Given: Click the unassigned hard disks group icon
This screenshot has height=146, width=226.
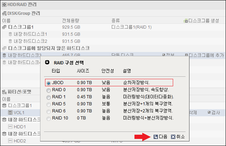Looking at the screenshot, I should (4, 48).
